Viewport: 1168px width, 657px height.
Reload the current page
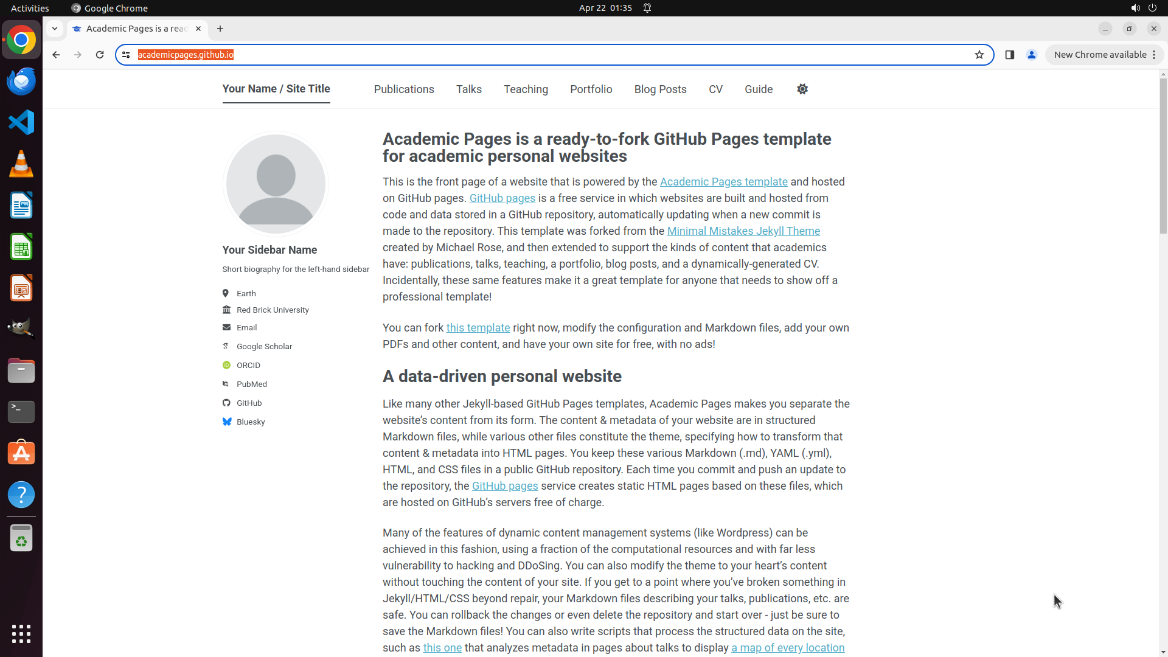[100, 55]
